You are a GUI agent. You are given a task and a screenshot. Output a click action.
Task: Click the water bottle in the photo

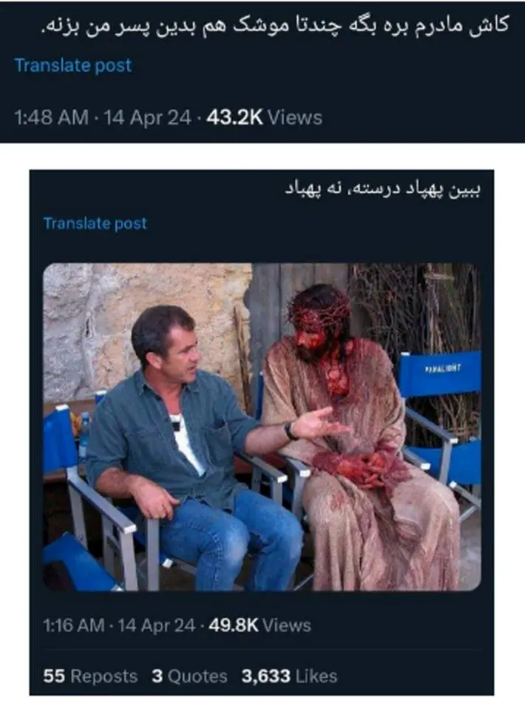(x=84, y=436)
